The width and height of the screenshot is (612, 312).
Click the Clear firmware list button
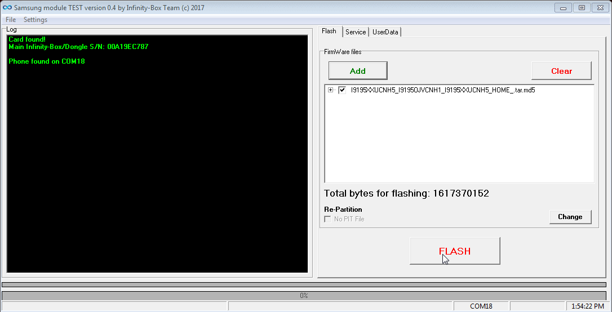[561, 70]
